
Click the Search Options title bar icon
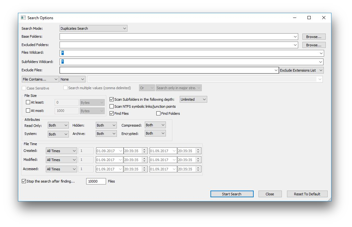pos(23,18)
